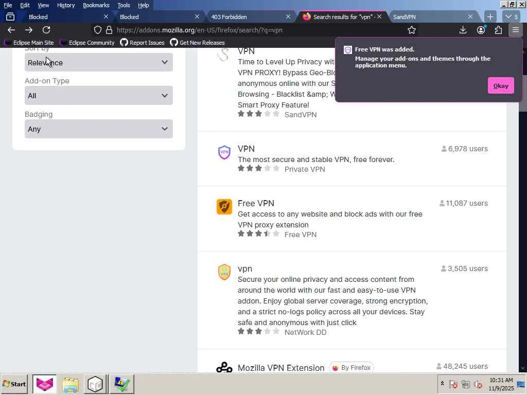Click the SandVPN logo icon
This screenshot has width=527, height=395.
pos(223,55)
